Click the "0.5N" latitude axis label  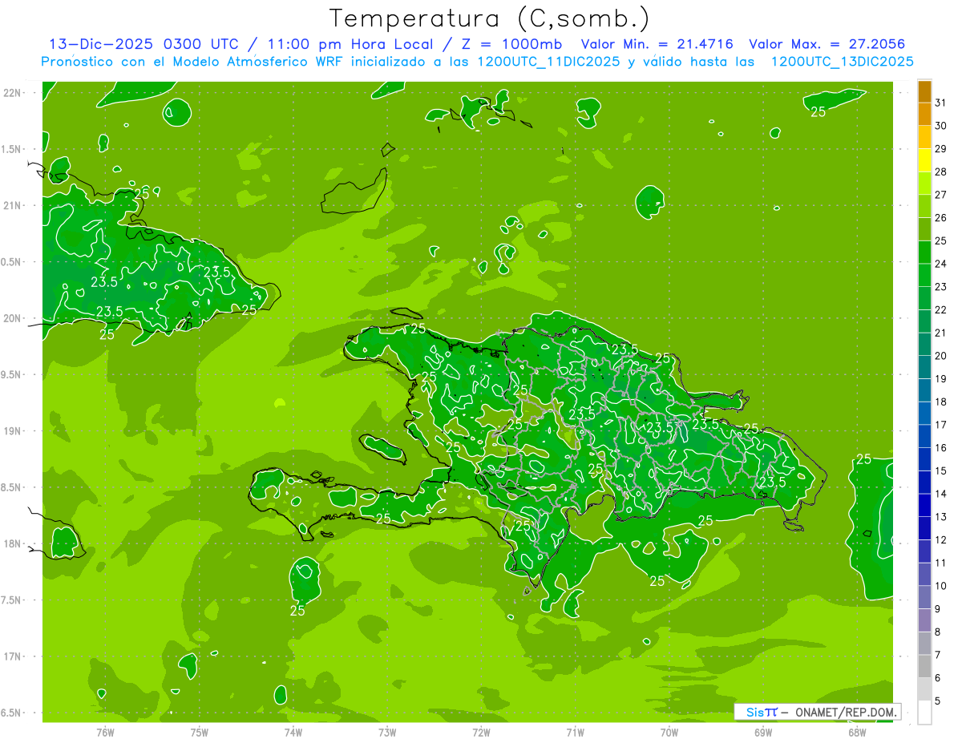(x=12, y=262)
